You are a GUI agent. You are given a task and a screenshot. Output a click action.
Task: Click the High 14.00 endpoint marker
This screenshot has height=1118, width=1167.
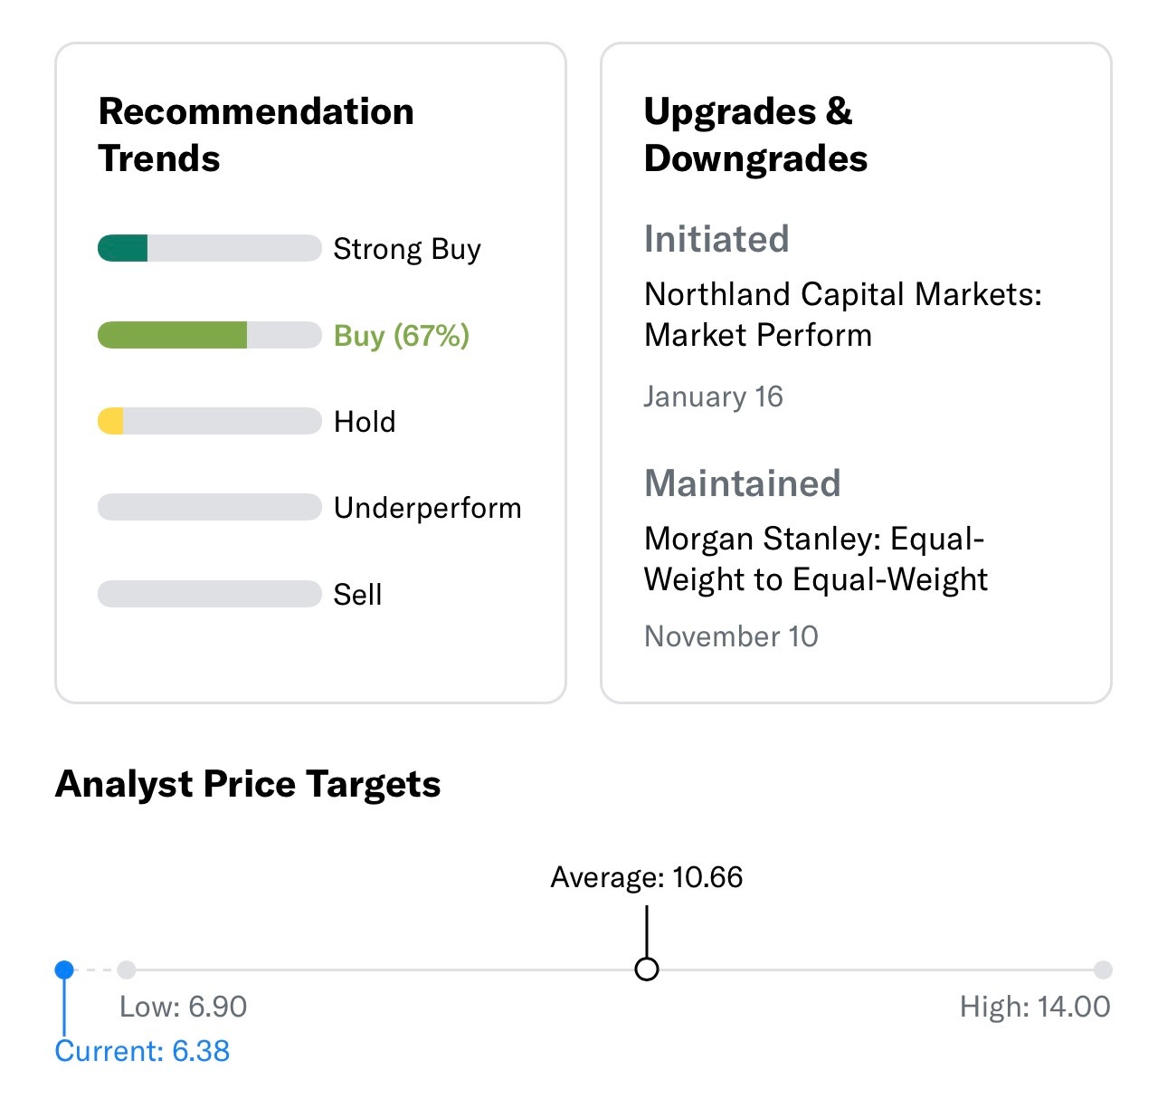(x=1104, y=969)
